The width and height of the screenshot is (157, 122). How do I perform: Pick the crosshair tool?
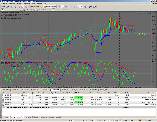point(6,10)
